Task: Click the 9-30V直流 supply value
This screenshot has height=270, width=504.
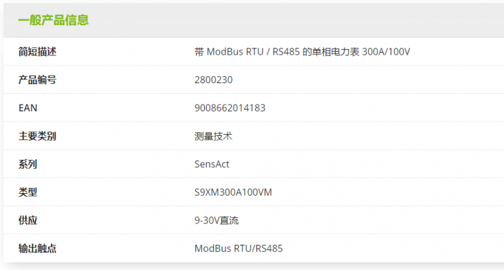Action: (216, 220)
